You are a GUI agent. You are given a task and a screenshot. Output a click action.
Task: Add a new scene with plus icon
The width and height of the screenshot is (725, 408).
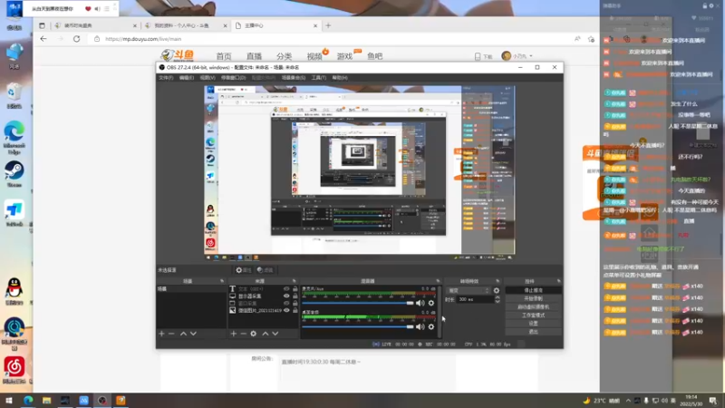pos(161,334)
